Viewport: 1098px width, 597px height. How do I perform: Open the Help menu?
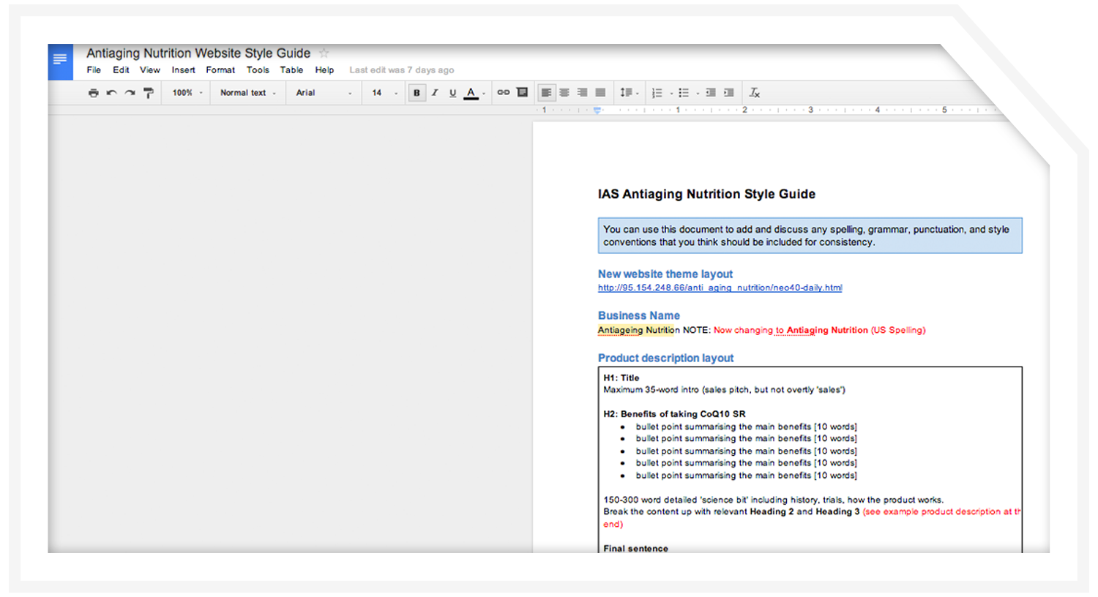[x=324, y=70]
